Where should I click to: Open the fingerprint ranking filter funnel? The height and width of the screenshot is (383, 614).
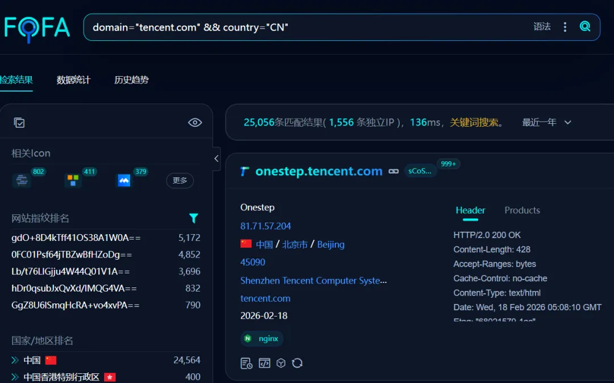[x=193, y=218]
